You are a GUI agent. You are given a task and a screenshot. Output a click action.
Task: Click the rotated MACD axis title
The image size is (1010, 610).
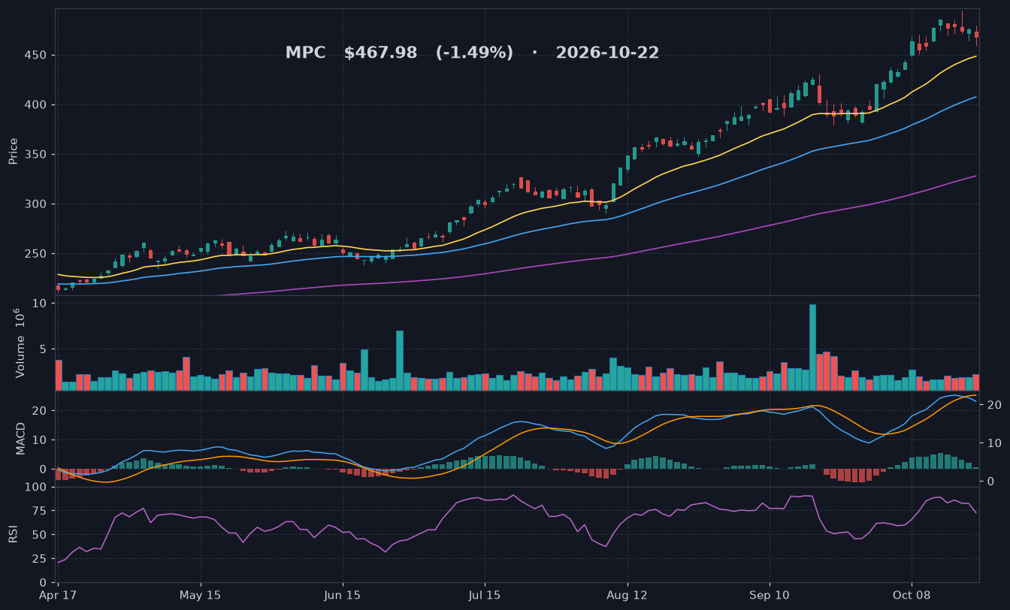click(x=21, y=439)
